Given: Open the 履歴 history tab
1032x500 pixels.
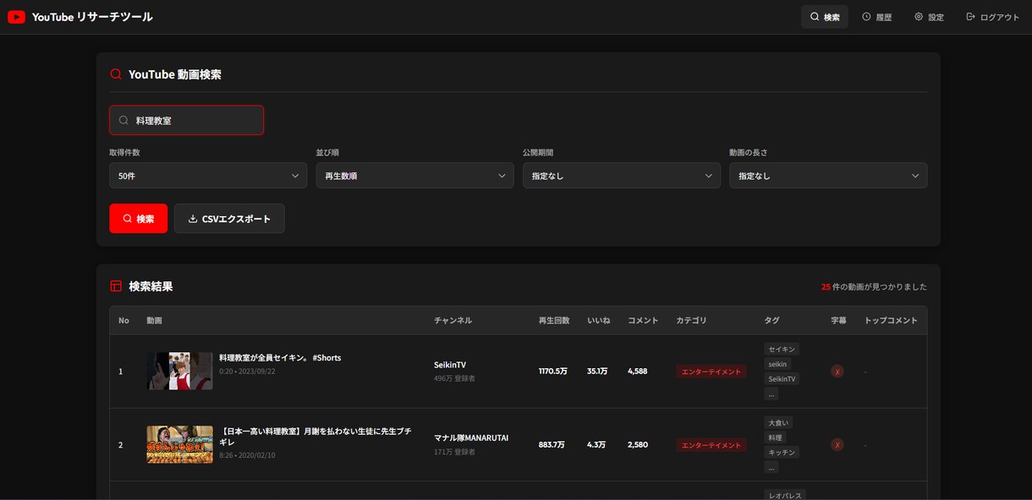Looking at the screenshot, I should (x=877, y=17).
